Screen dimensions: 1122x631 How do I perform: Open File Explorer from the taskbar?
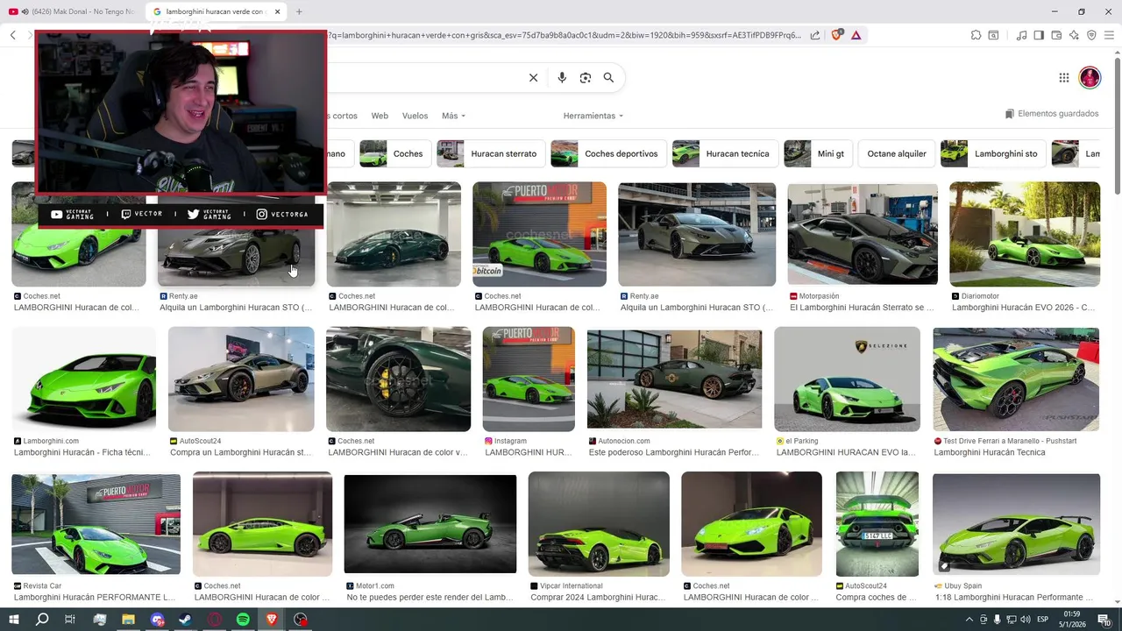pyautogui.click(x=128, y=620)
